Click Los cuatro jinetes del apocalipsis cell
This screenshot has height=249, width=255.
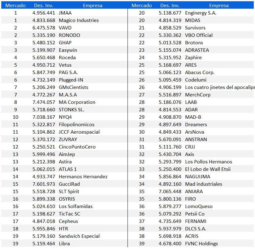pyautogui.click(x=220, y=87)
